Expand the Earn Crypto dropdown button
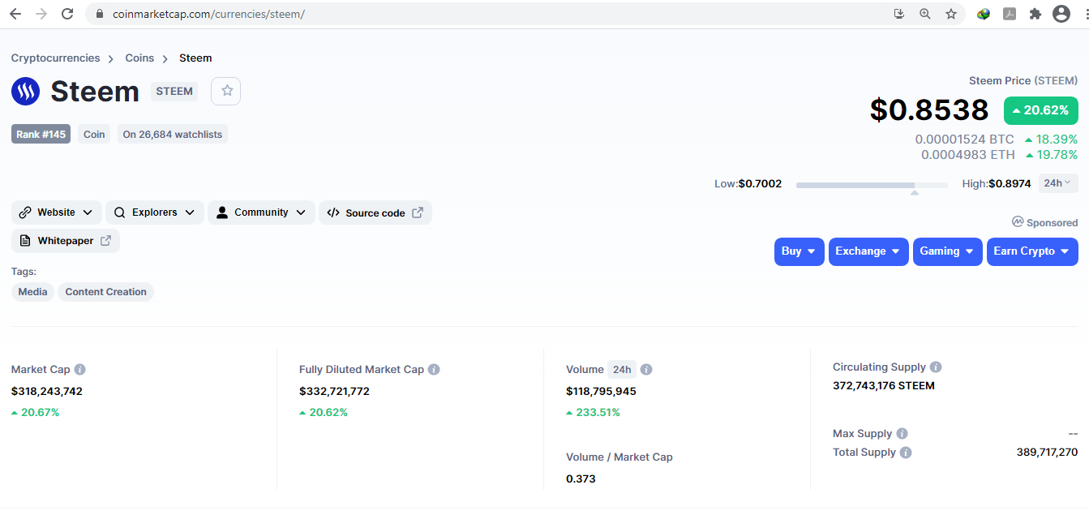 click(1032, 251)
